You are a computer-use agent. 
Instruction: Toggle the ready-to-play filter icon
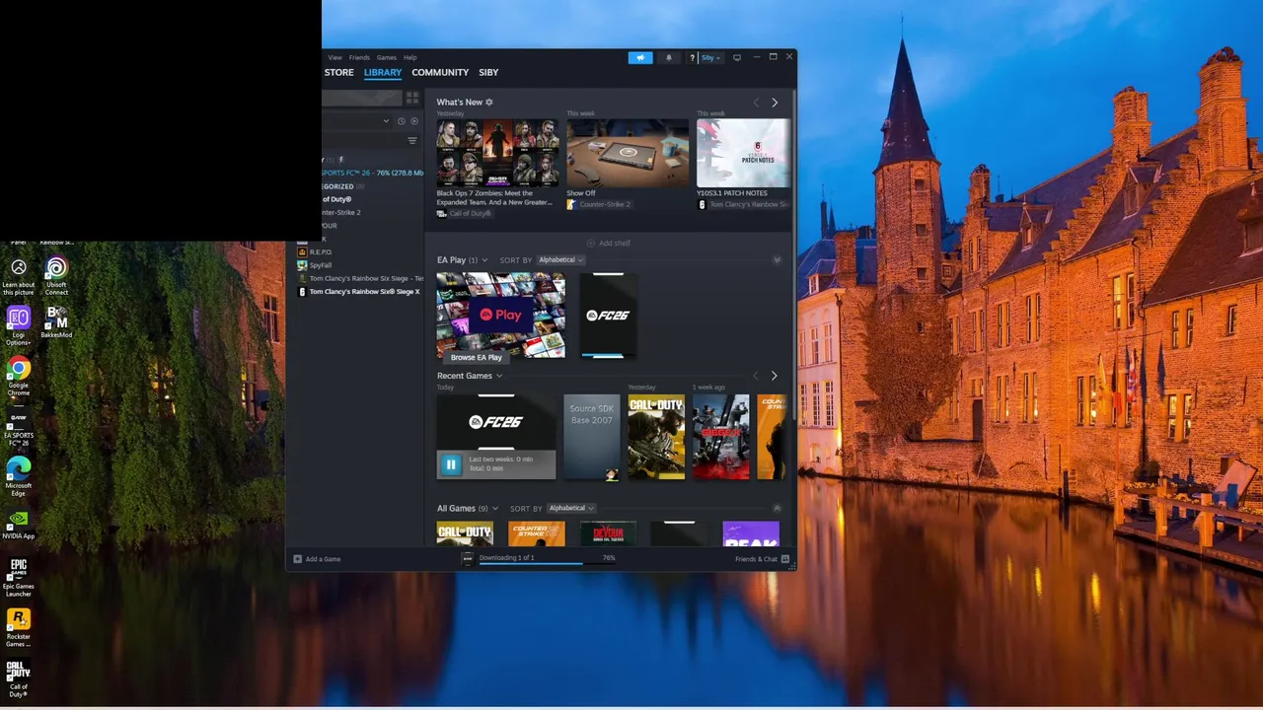point(414,121)
